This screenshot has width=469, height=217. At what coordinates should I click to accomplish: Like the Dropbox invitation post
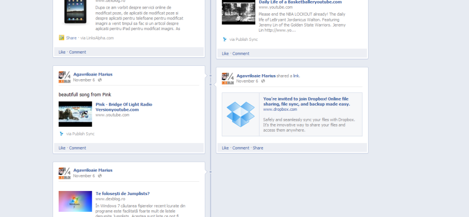(225, 148)
